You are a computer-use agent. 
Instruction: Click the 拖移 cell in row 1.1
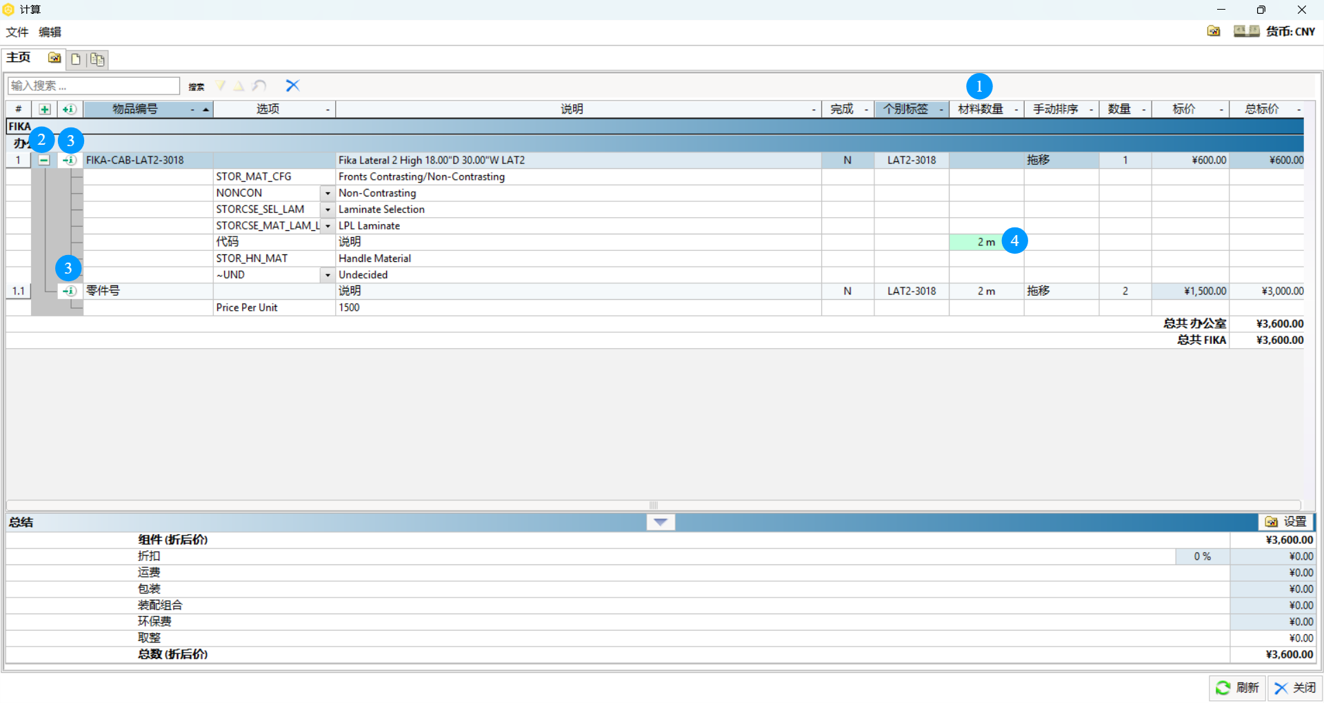[1061, 291]
